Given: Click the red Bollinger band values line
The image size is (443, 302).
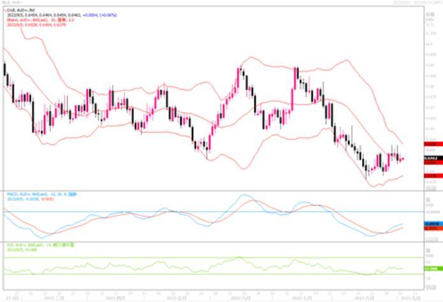Looking at the screenshot, I should click(36, 25).
